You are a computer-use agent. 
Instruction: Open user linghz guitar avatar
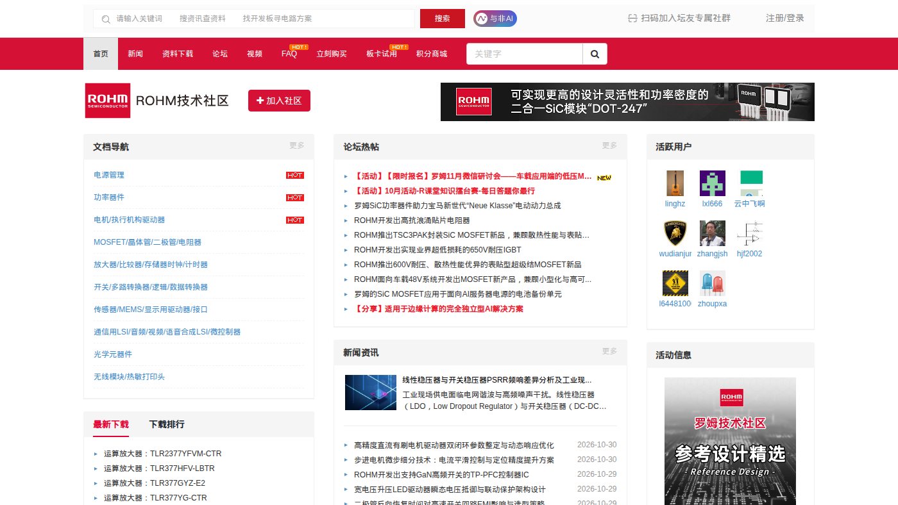[x=675, y=183]
